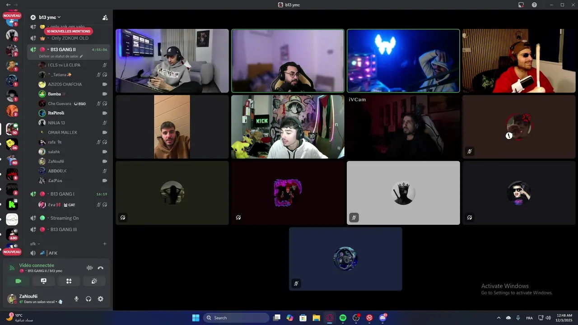
Task: Add channel to afk category
Action: (105, 244)
